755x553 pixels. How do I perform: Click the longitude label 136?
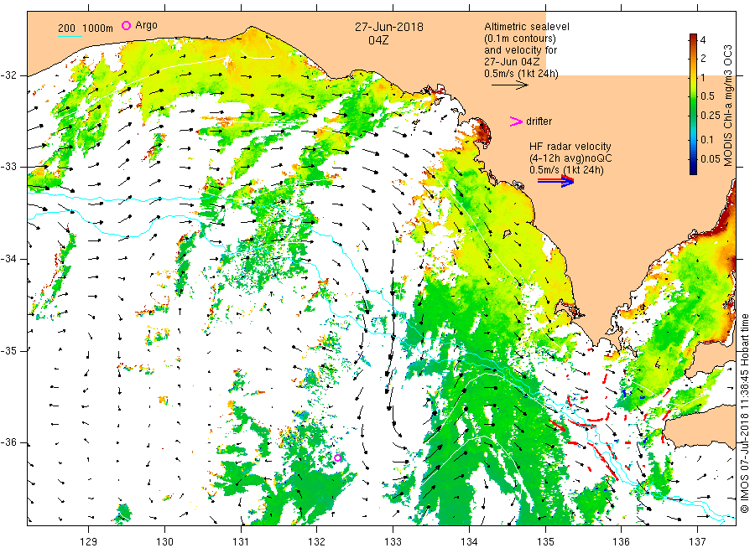[x=621, y=542]
